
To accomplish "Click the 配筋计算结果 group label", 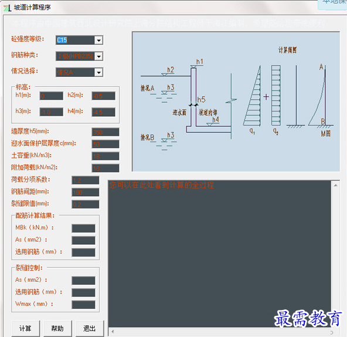I will pos(35,215).
